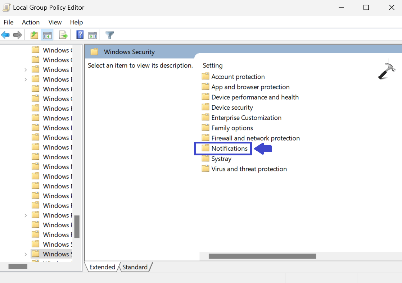
Task: Expand the Windows D… tree folder chevron
Action: pos(26,70)
